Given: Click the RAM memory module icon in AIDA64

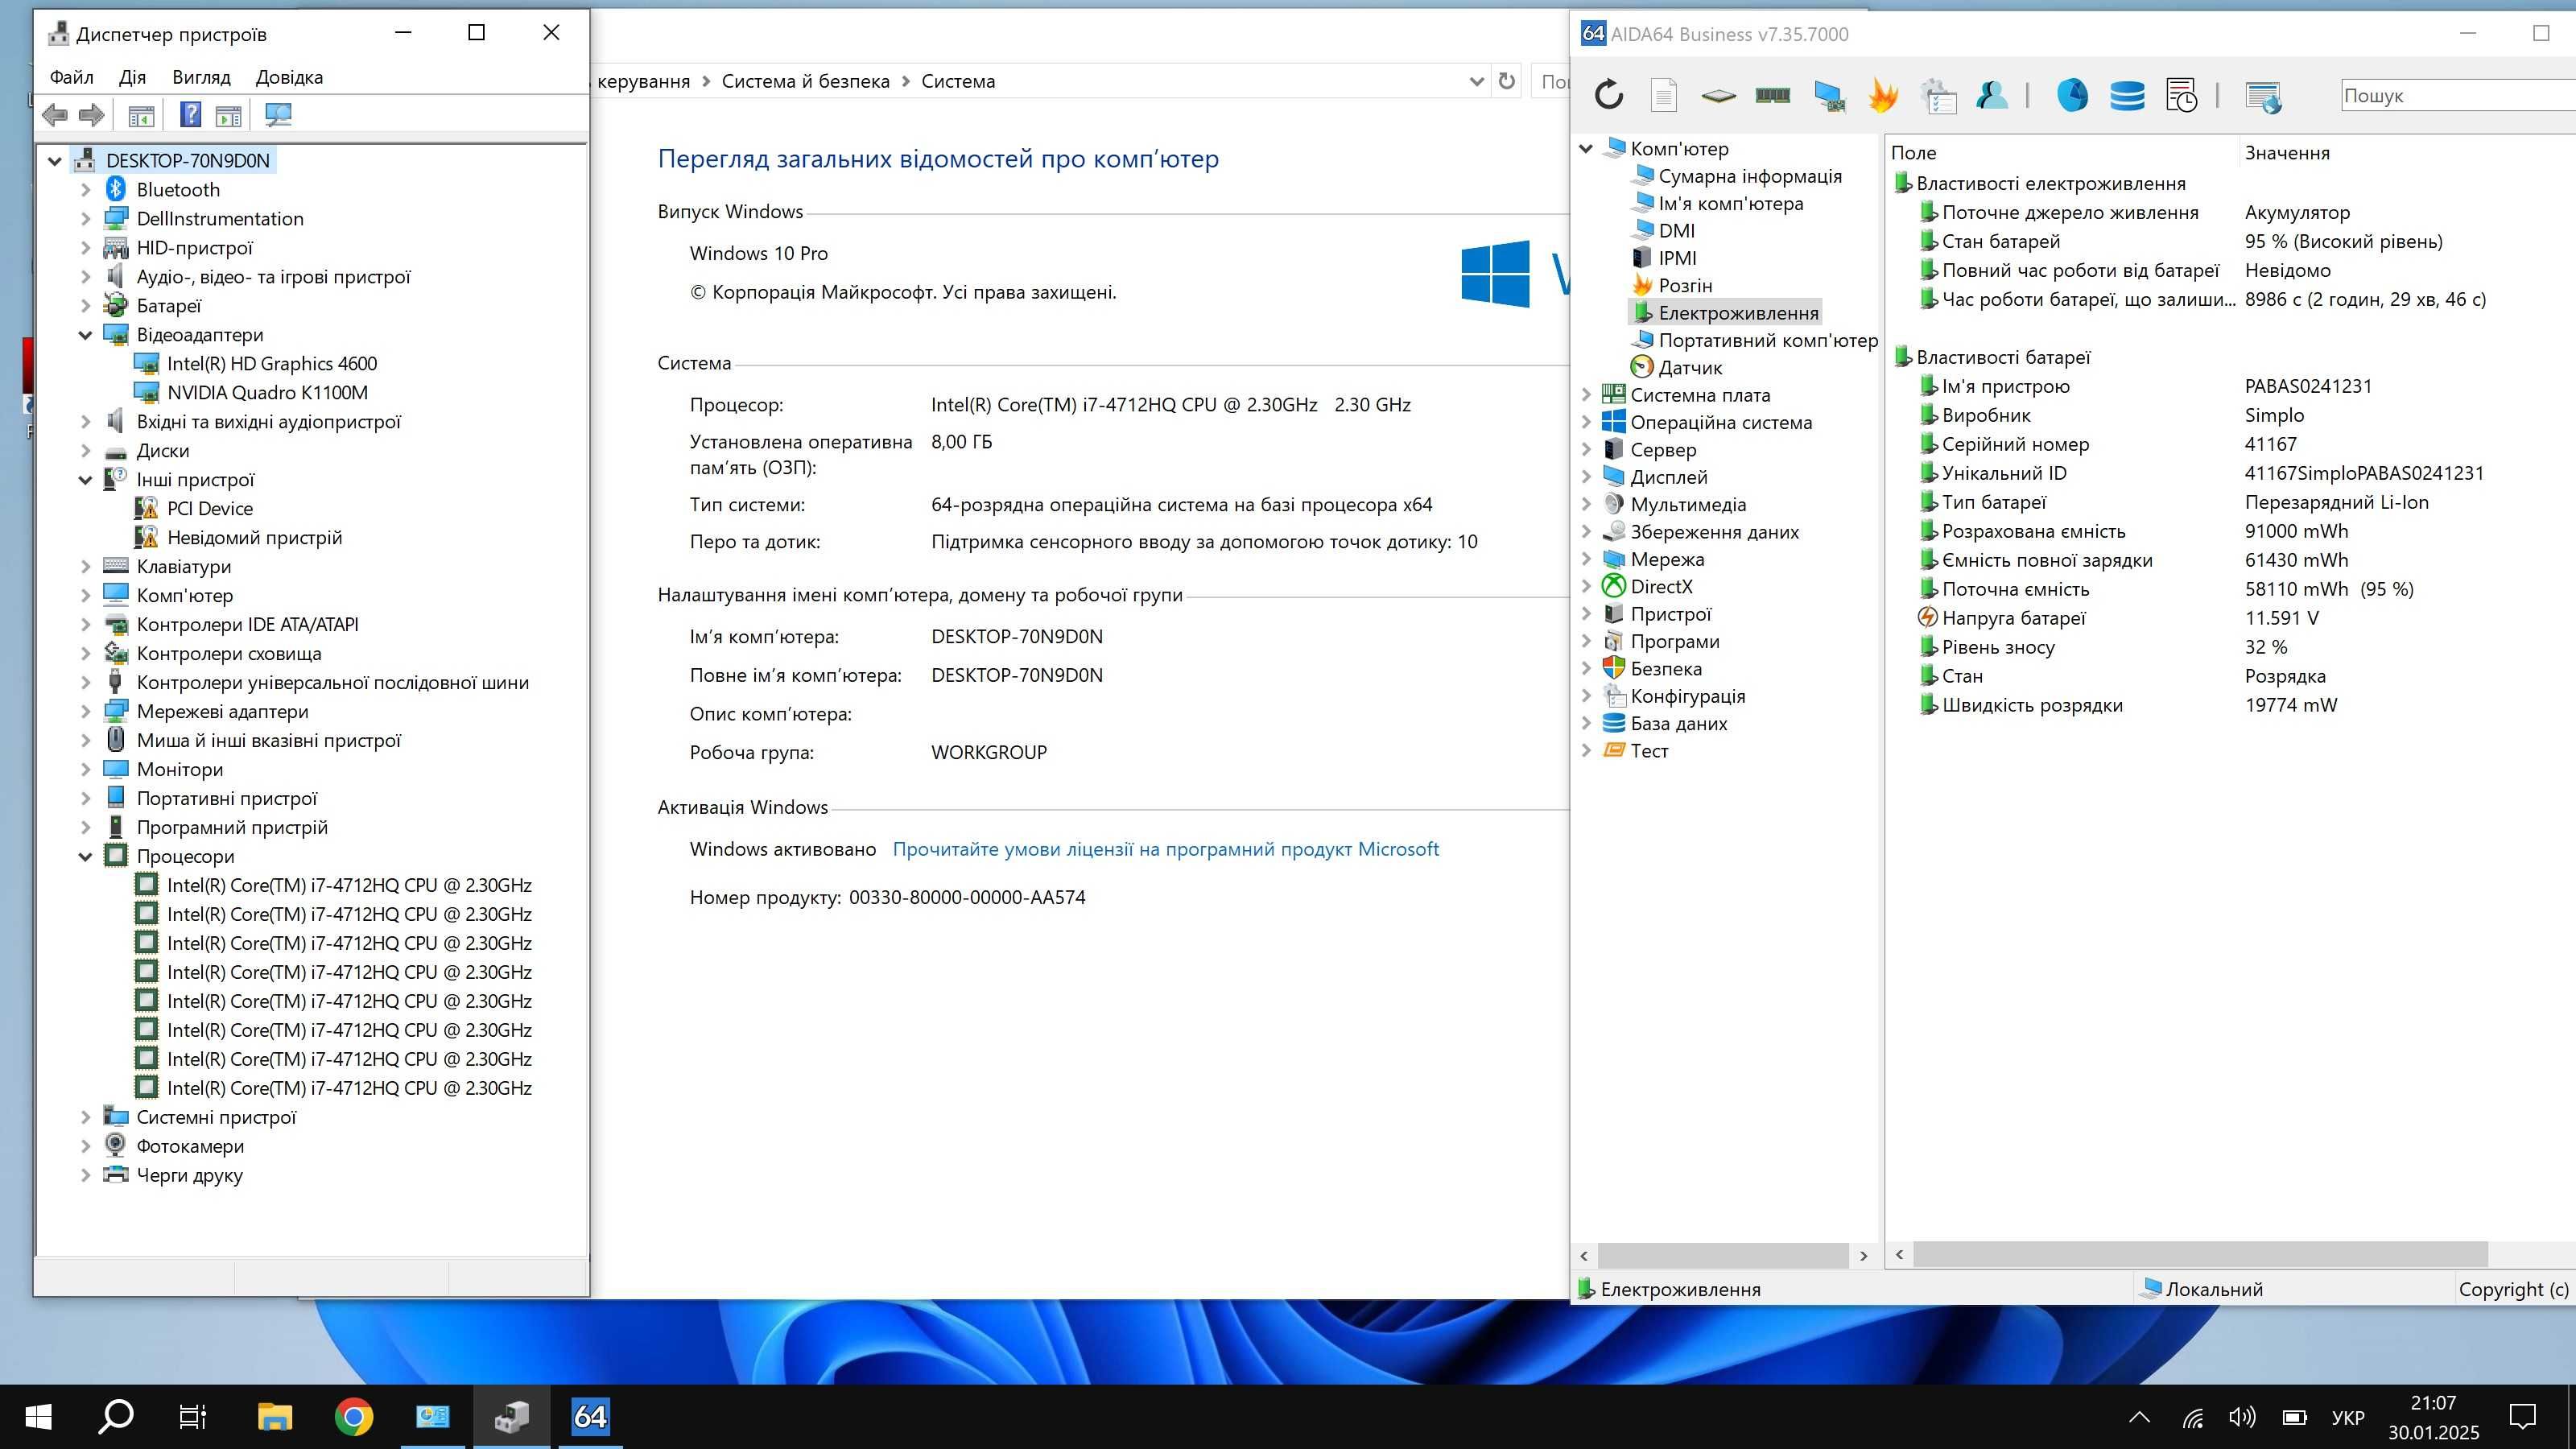Looking at the screenshot, I should (x=1773, y=95).
